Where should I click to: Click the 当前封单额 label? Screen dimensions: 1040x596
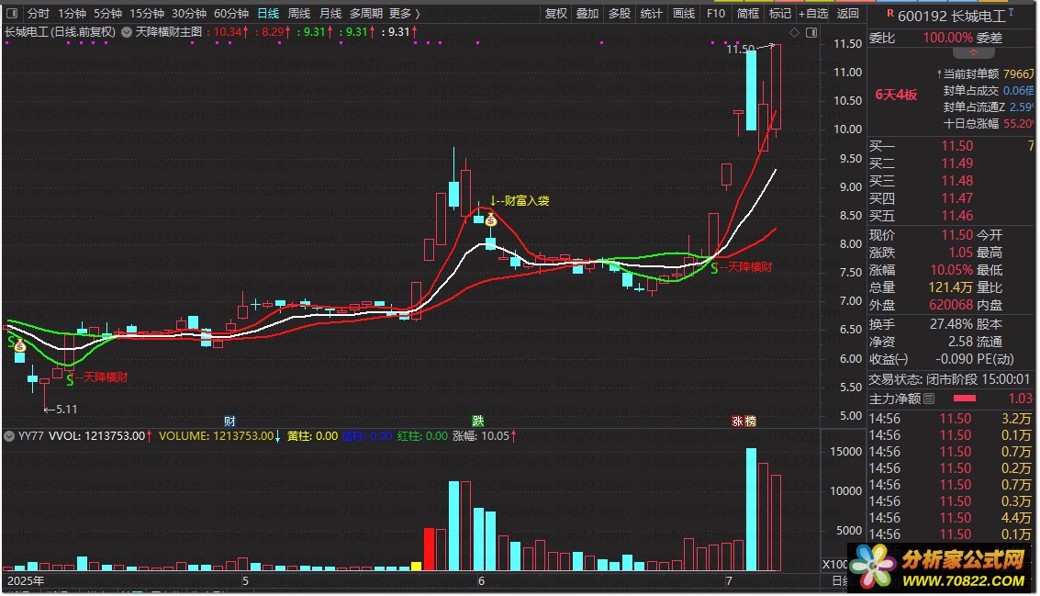(x=970, y=73)
